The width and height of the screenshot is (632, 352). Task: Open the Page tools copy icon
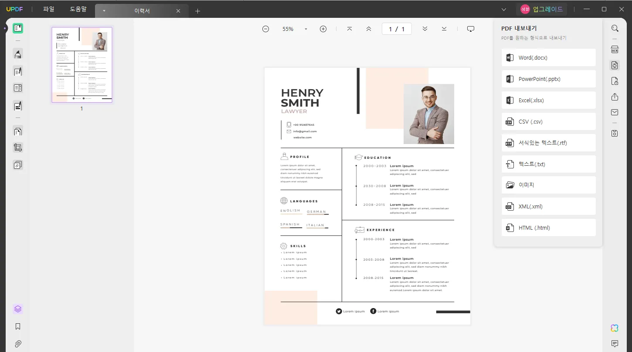click(18, 131)
